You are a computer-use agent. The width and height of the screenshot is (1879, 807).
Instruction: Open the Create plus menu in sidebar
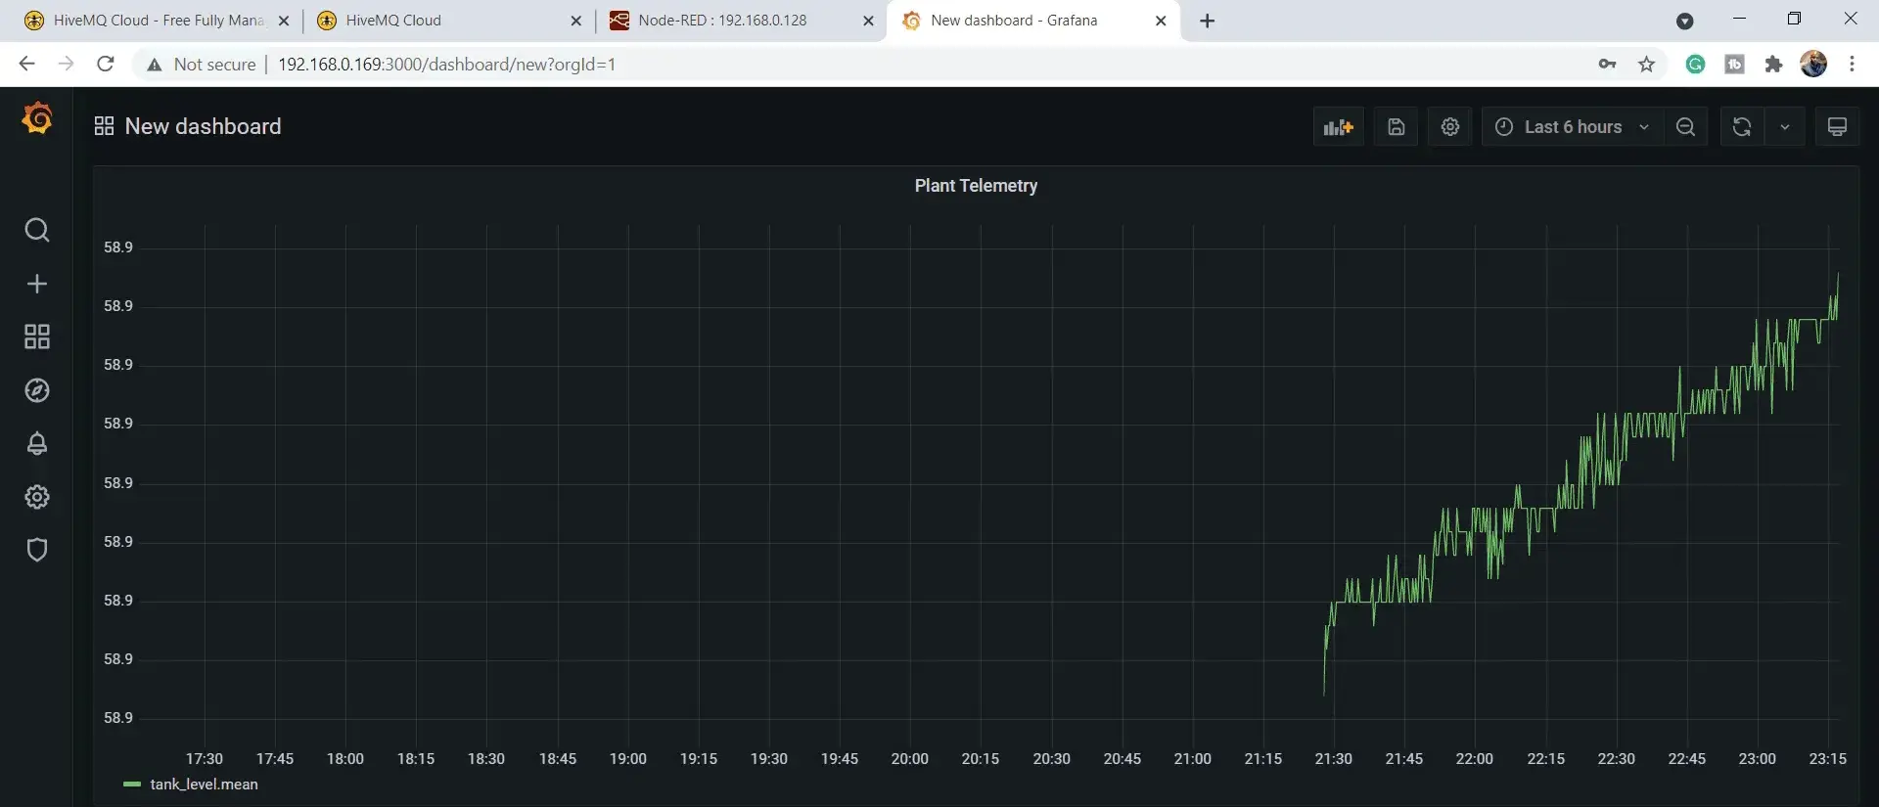(x=37, y=284)
